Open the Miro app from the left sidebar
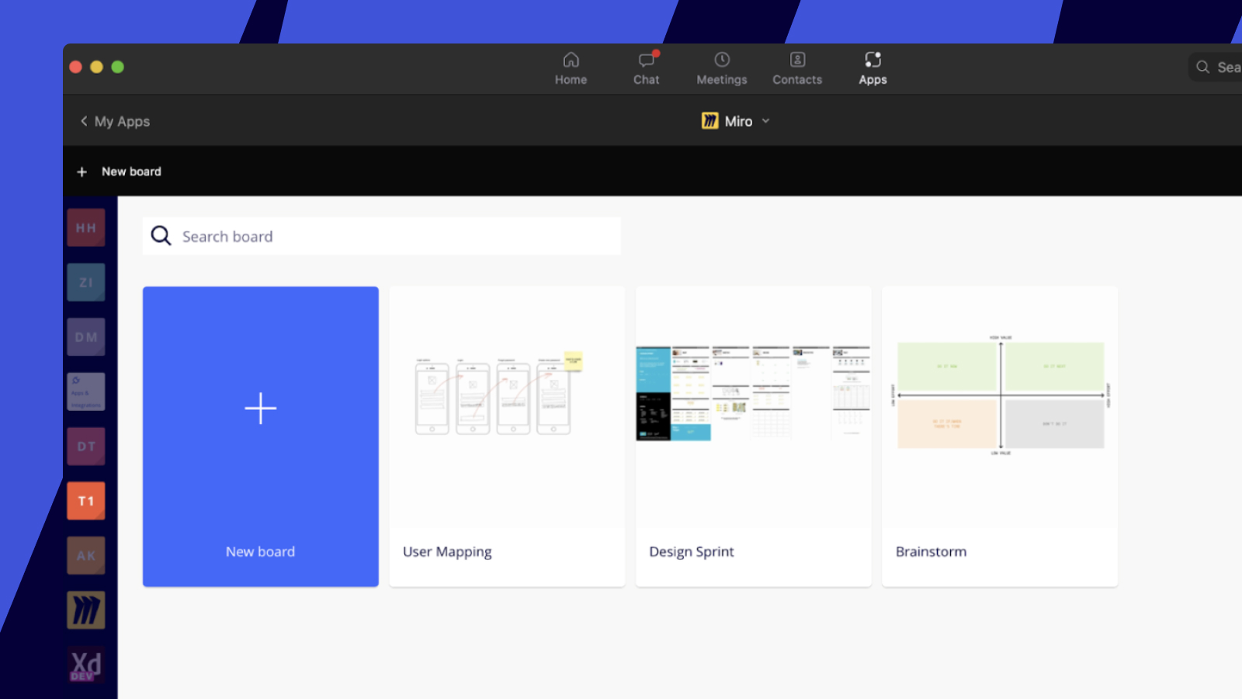1242x699 pixels. click(x=85, y=609)
